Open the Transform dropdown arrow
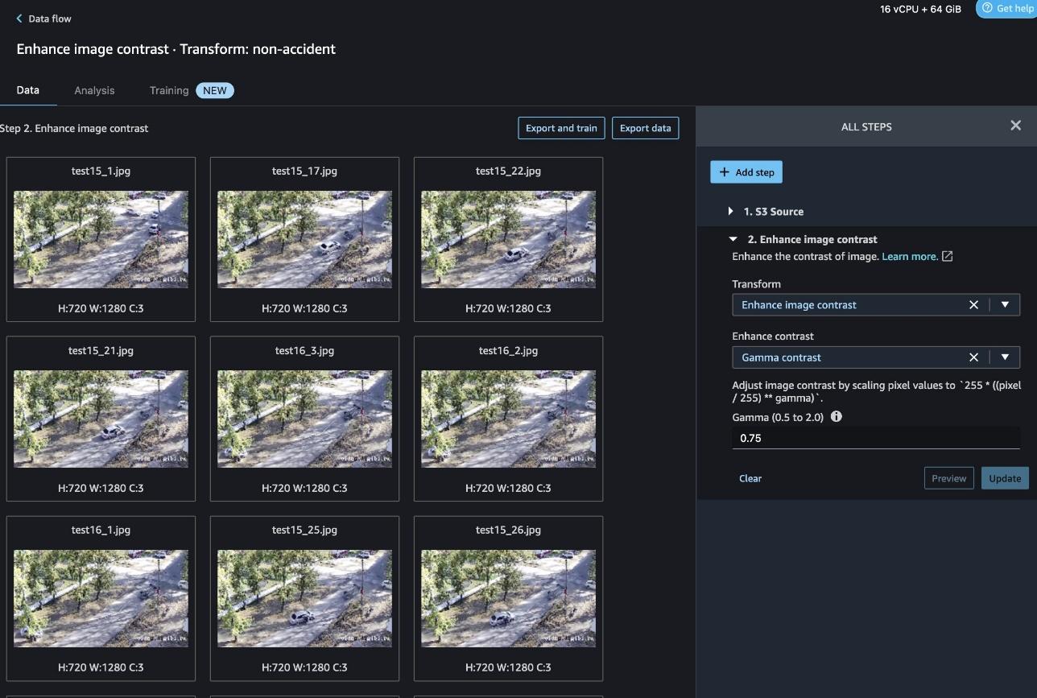Screen dimensions: 1037x698 tap(1005, 305)
